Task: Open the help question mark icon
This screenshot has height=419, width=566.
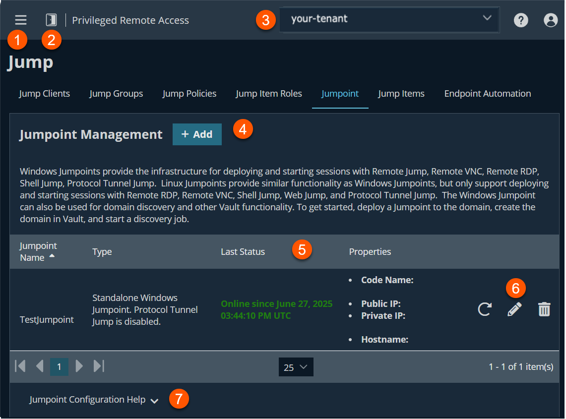Action: (x=521, y=20)
